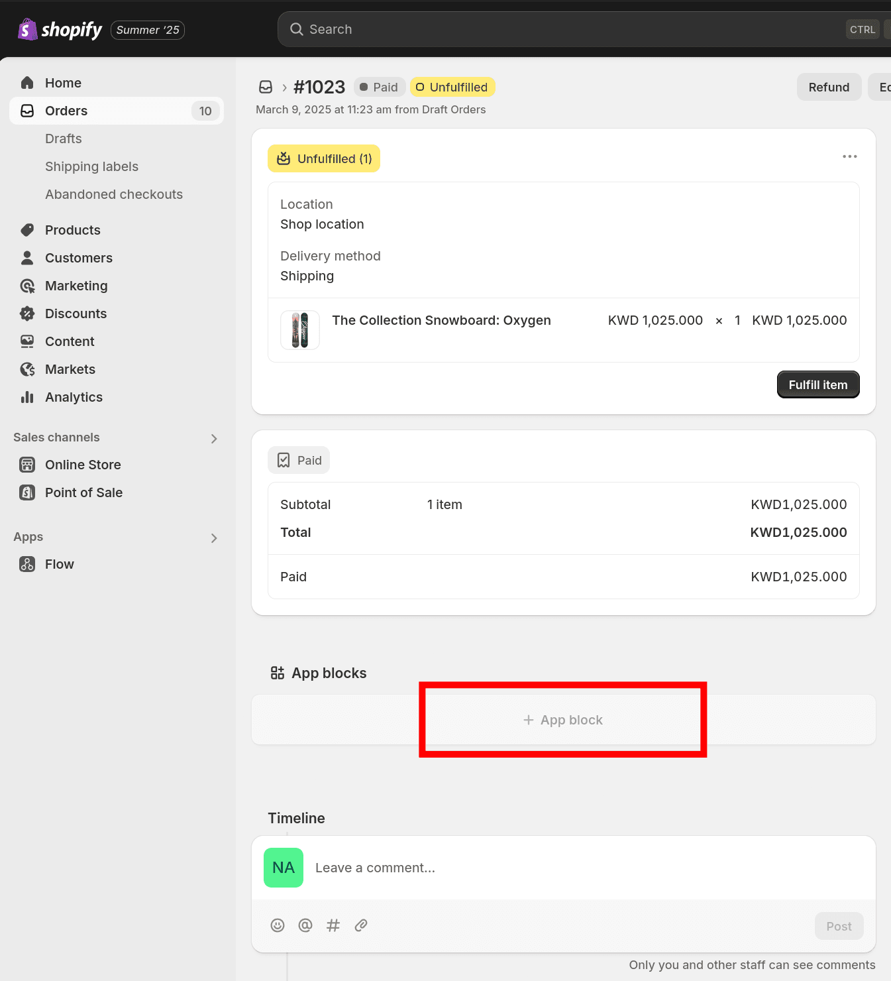Click the Home house icon
This screenshot has width=891, height=981.
[x=27, y=83]
